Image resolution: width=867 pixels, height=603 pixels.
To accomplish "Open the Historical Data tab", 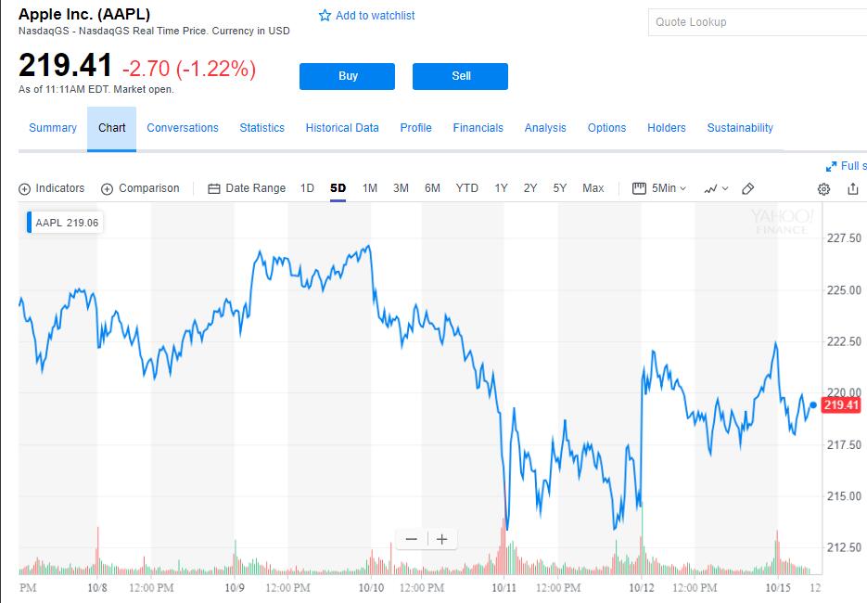I will [x=342, y=128].
